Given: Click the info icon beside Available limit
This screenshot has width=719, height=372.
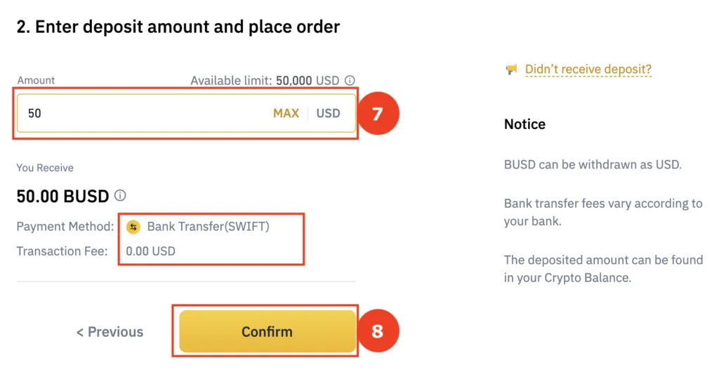Looking at the screenshot, I should pyautogui.click(x=350, y=81).
